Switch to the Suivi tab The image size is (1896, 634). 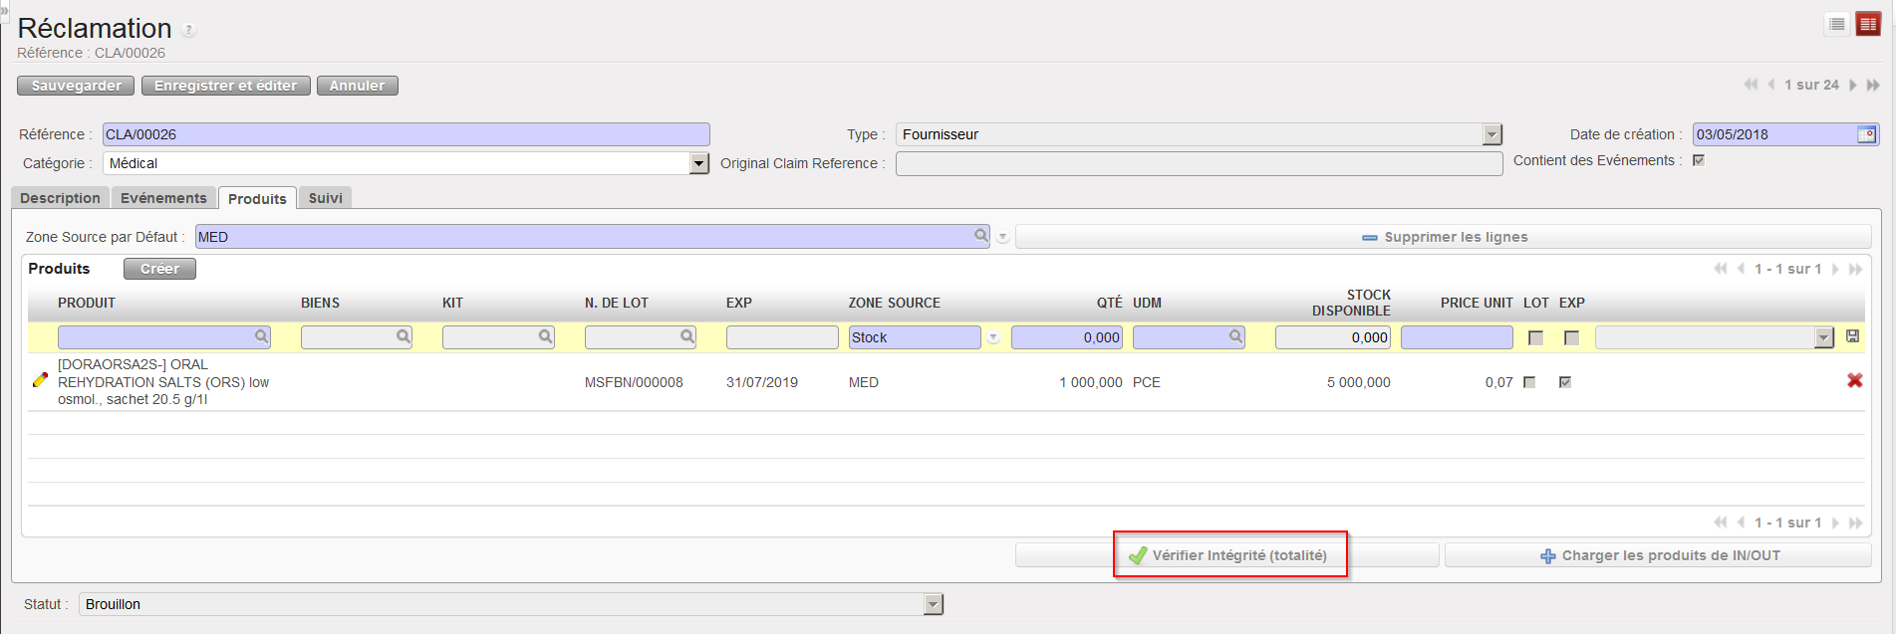coord(325,198)
